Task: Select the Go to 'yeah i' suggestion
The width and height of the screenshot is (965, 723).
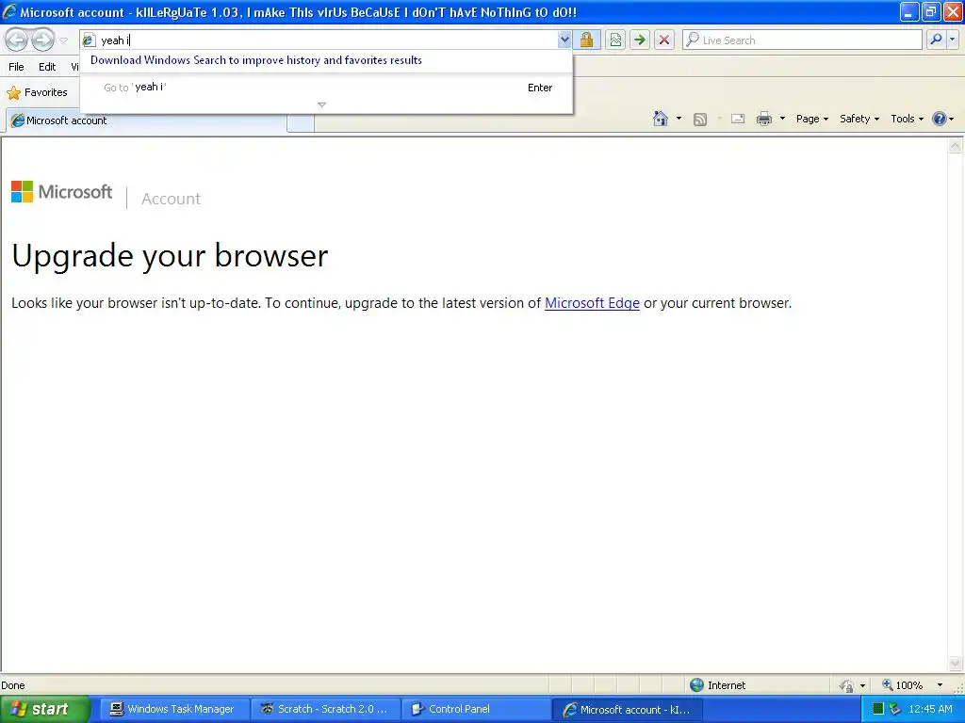Action: 326,88
